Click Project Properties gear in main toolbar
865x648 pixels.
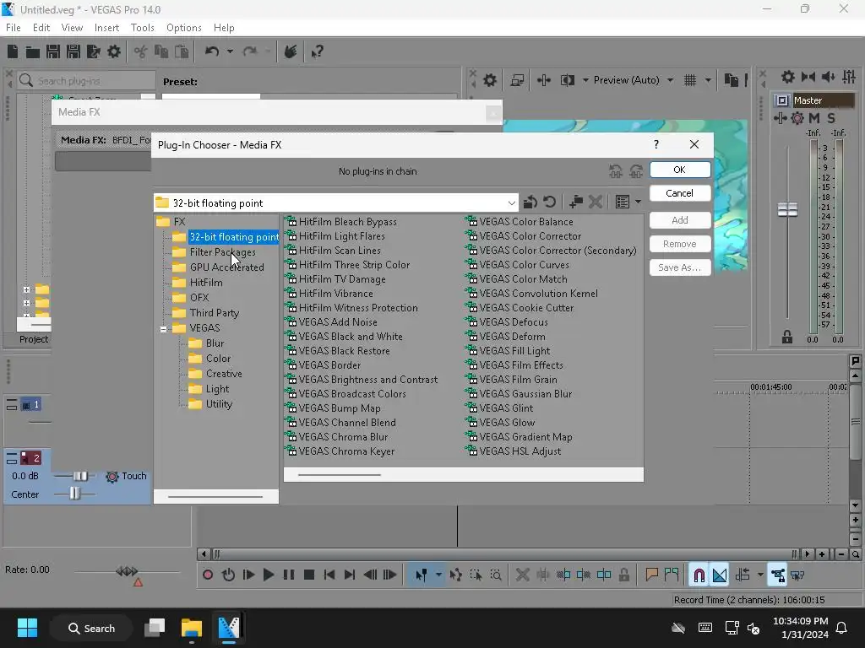pos(114,51)
